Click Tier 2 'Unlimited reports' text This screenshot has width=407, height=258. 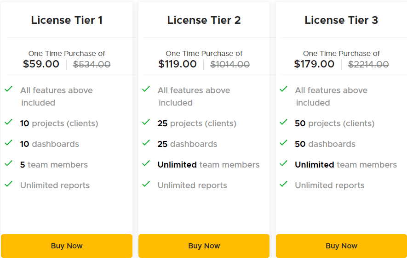[192, 185]
